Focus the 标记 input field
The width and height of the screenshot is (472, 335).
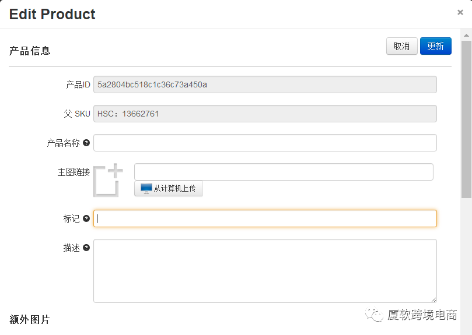click(x=265, y=218)
